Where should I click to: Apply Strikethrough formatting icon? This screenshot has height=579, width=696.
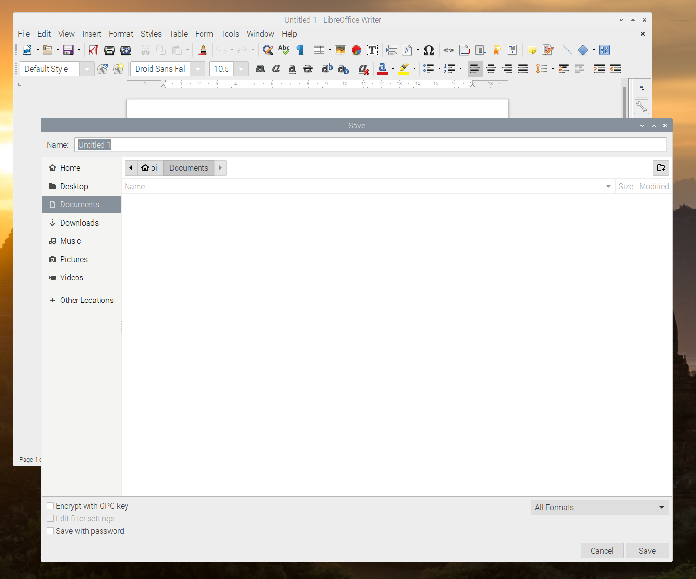pos(308,69)
